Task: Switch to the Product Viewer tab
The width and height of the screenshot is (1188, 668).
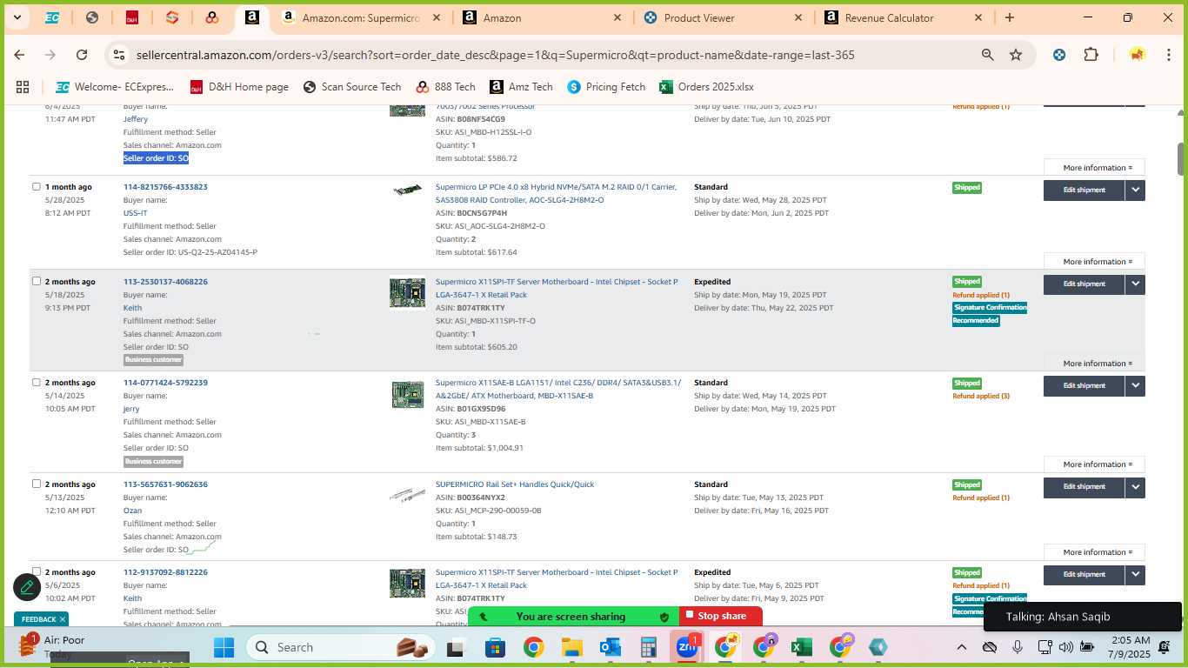Action: click(x=722, y=17)
